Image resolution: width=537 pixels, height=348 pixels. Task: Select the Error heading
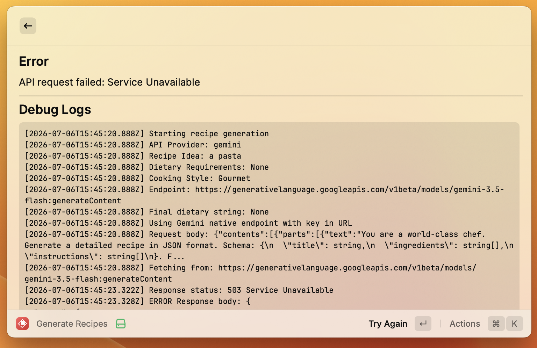34,61
